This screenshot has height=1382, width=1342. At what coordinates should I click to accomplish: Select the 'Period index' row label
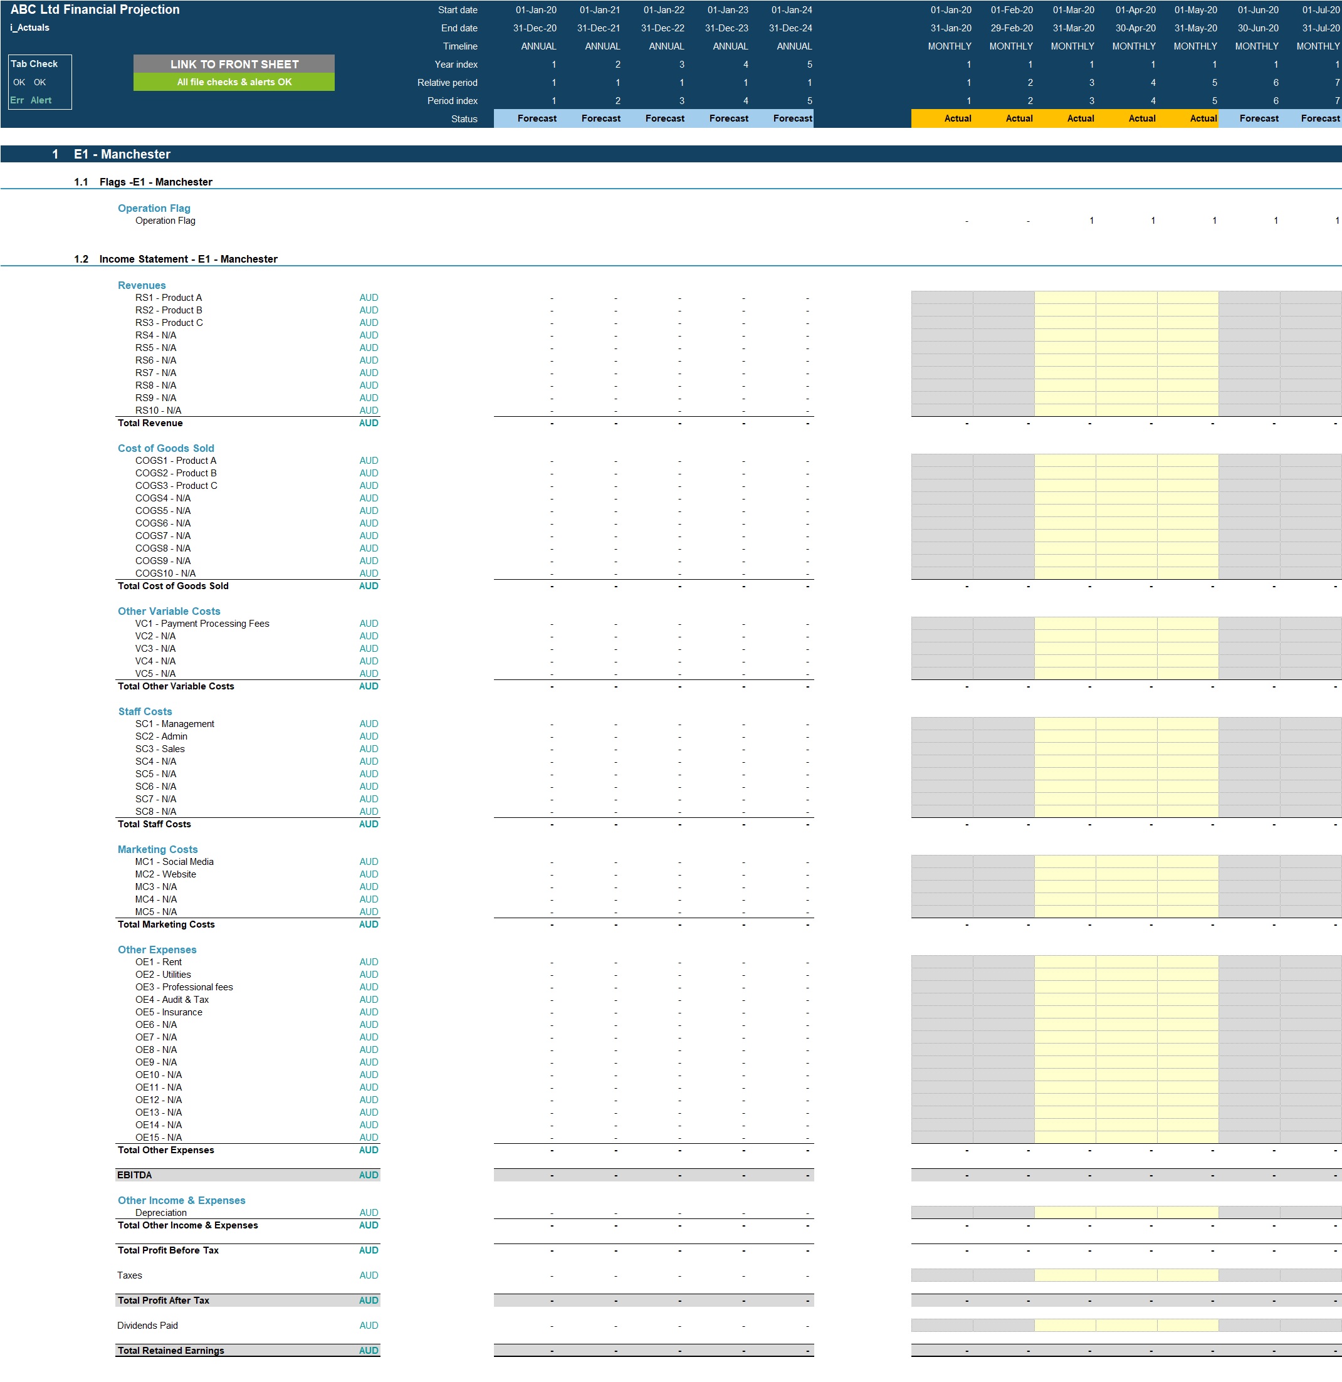pos(452,101)
